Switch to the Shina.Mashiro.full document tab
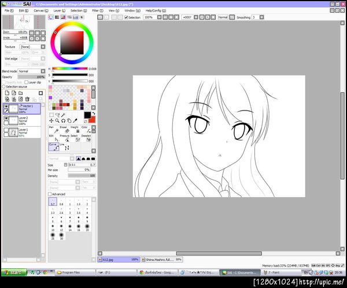This screenshot has height=288, width=347. coord(162,260)
